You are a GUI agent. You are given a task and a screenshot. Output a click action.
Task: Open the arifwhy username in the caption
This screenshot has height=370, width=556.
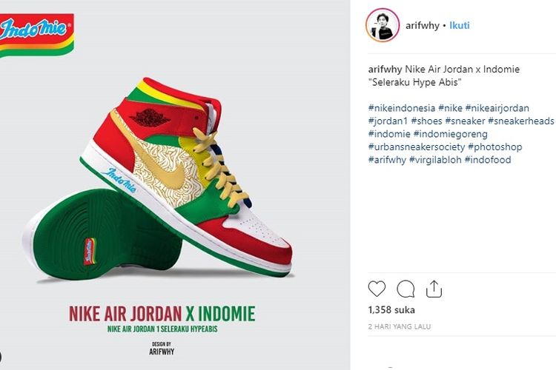point(385,69)
